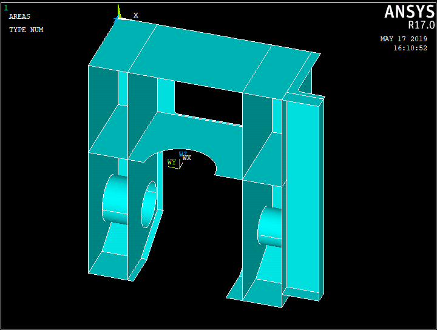Click the X axis label of global triad

pyautogui.click(x=136, y=15)
